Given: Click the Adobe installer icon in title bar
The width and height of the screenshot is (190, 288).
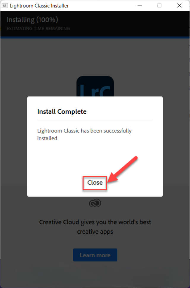Looking at the screenshot, I should tap(4, 6).
